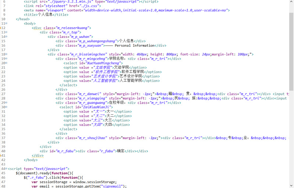This screenshot has width=294, height=188.
Task: Click the 确定 text on line 40
Action: click(121, 151)
